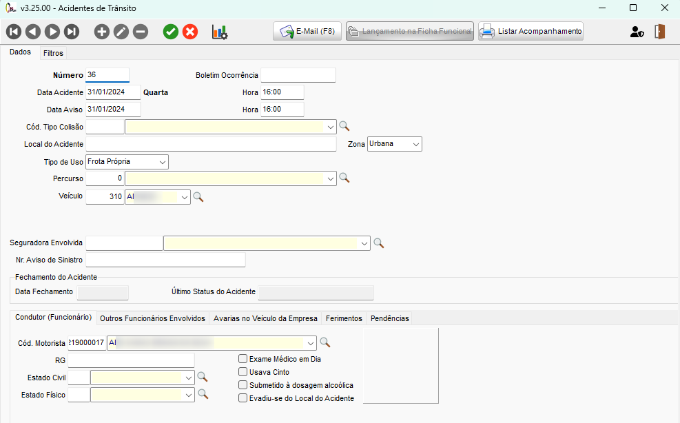
Task: Search Veículo magnifier icon
Action: (198, 197)
